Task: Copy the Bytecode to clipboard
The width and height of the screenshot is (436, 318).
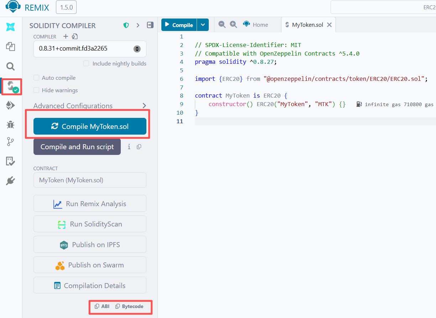Action: click(x=129, y=306)
